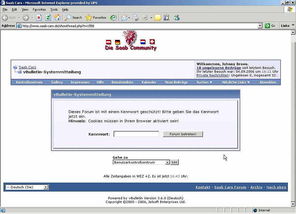Screen dimensions: 296x214
Task: Open the Tools menu
Action: pyautogui.click(x=54, y=10)
